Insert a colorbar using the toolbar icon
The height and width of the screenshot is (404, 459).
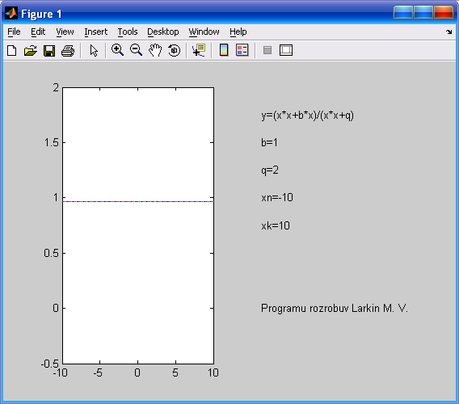[x=224, y=50]
